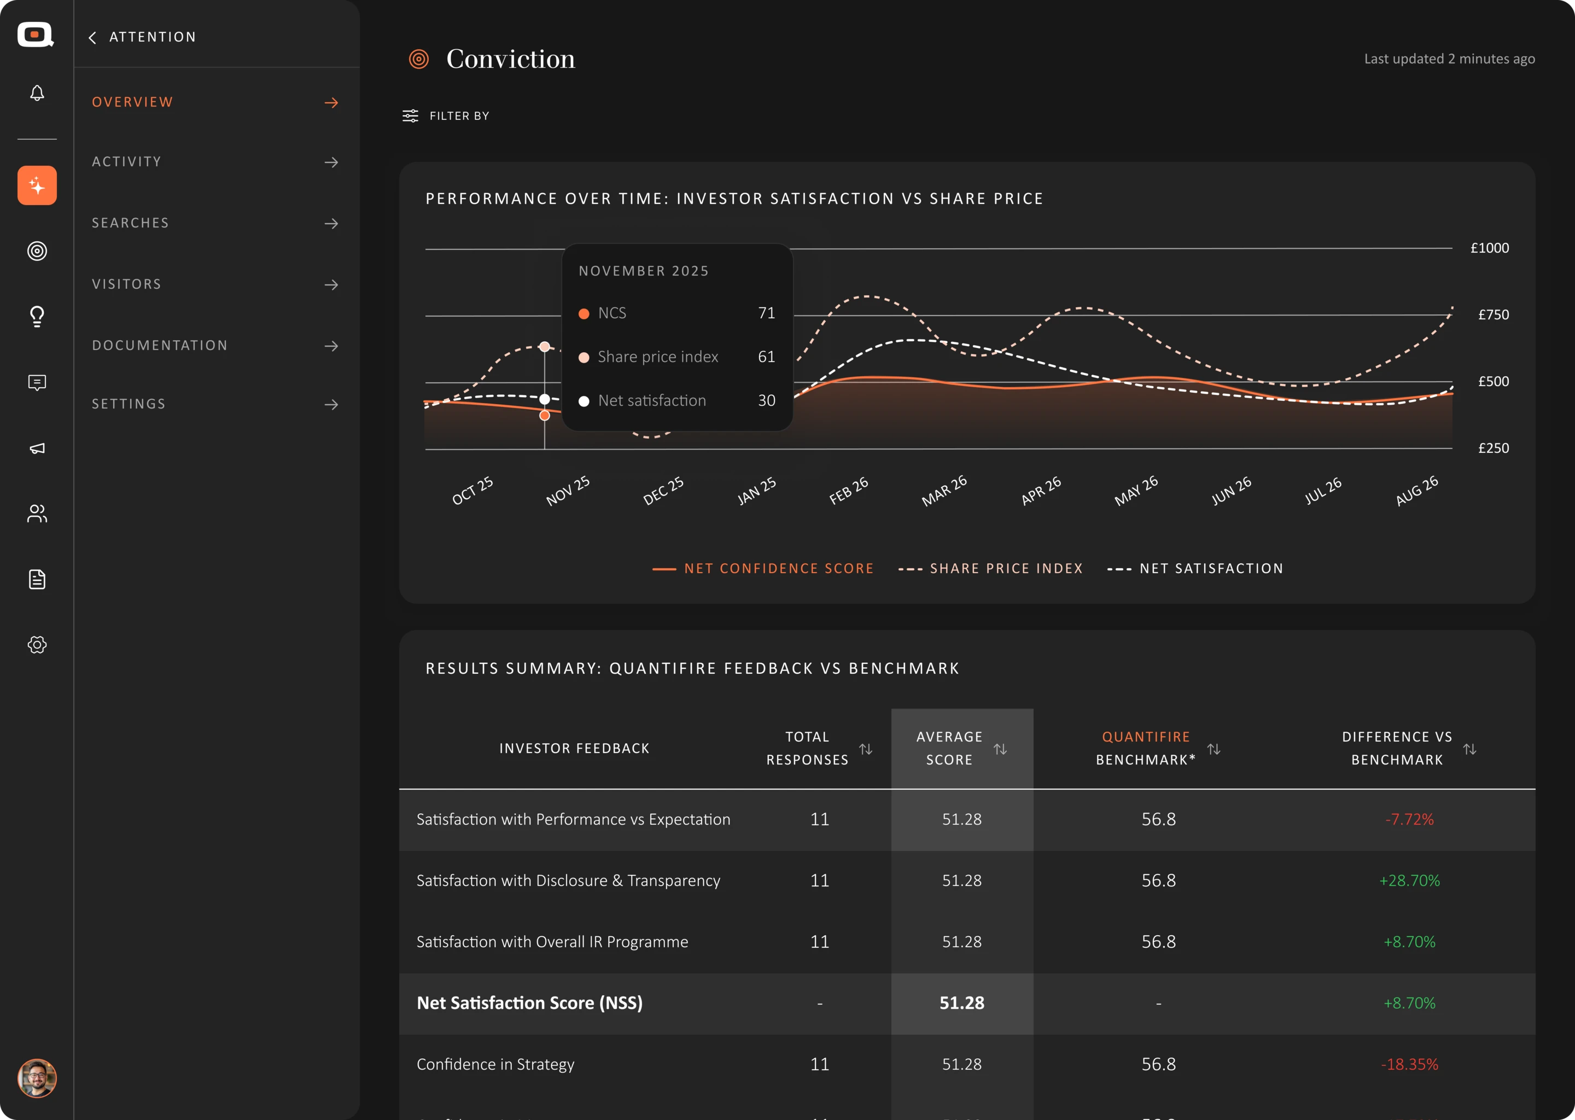
Task: Click the Last updated 2 minutes ago text
Action: click(1450, 59)
